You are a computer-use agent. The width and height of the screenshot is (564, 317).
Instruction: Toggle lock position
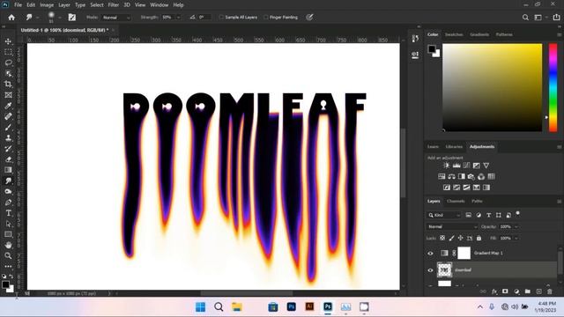pos(460,238)
